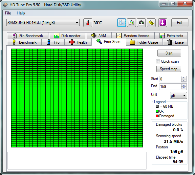Click the thermometer temperature icon
This screenshot has width=195, height=175.
(88, 23)
